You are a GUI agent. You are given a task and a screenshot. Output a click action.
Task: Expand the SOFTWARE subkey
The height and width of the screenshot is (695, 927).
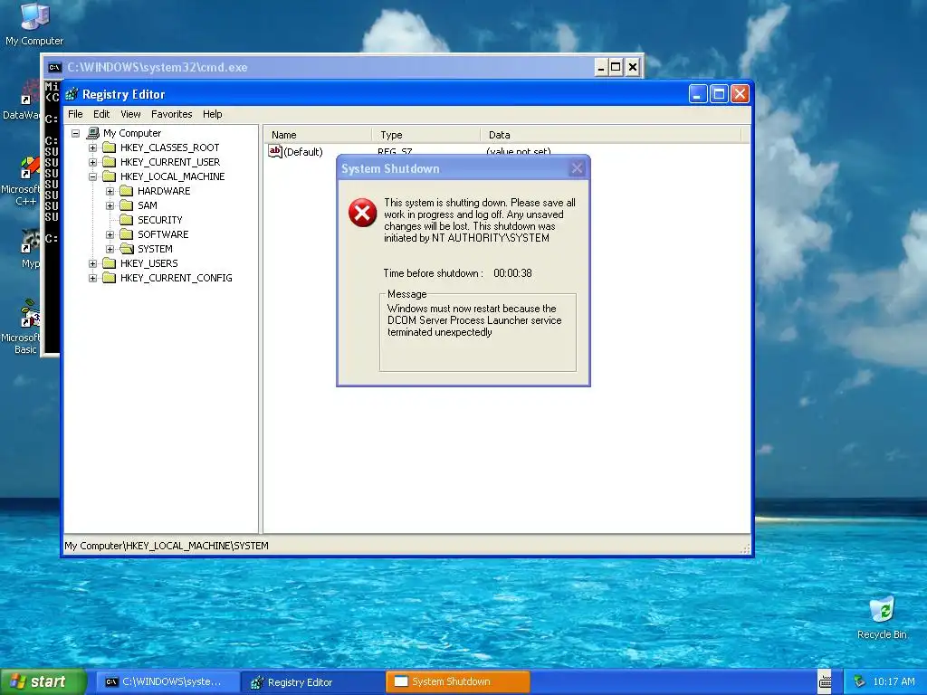(x=110, y=234)
